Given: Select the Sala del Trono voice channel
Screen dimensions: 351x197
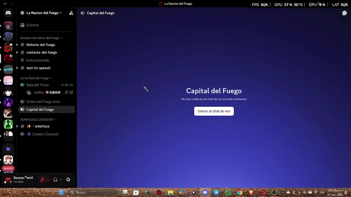Looking at the screenshot, I should click(x=46, y=85).
